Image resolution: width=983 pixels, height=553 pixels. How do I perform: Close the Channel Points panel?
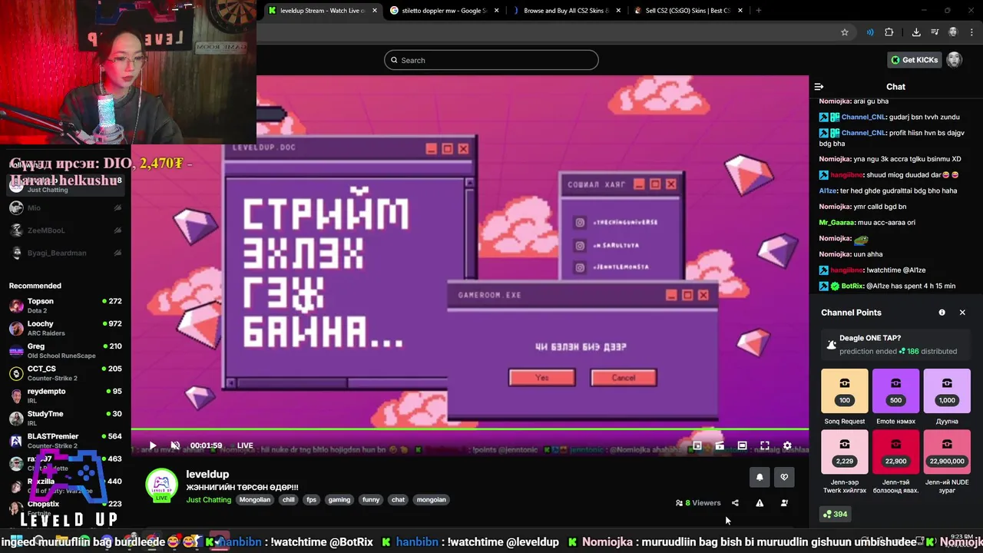[x=962, y=313]
